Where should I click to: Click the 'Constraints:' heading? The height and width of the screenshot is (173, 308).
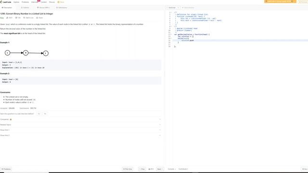coord(5,92)
